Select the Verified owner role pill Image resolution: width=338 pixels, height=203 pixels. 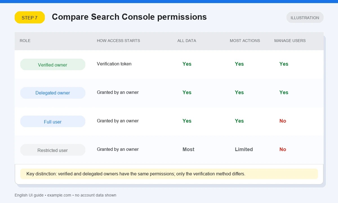[53, 65]
